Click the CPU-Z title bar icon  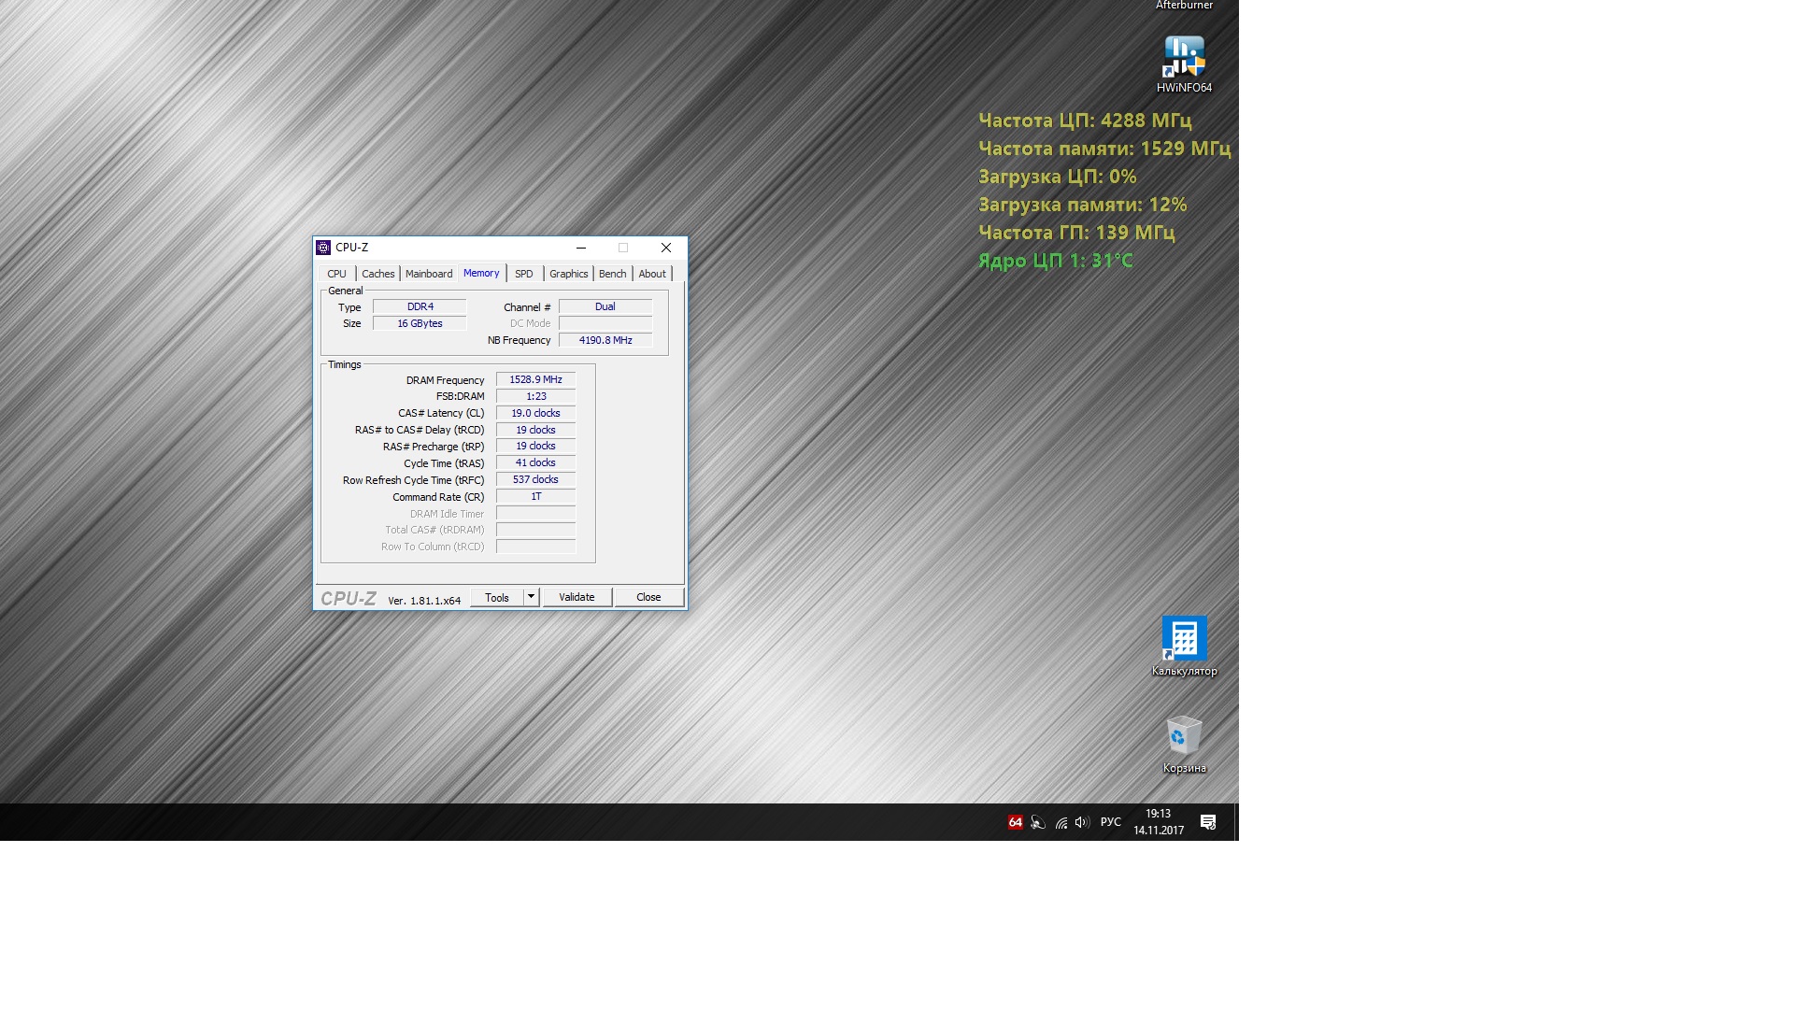[323, 248]
